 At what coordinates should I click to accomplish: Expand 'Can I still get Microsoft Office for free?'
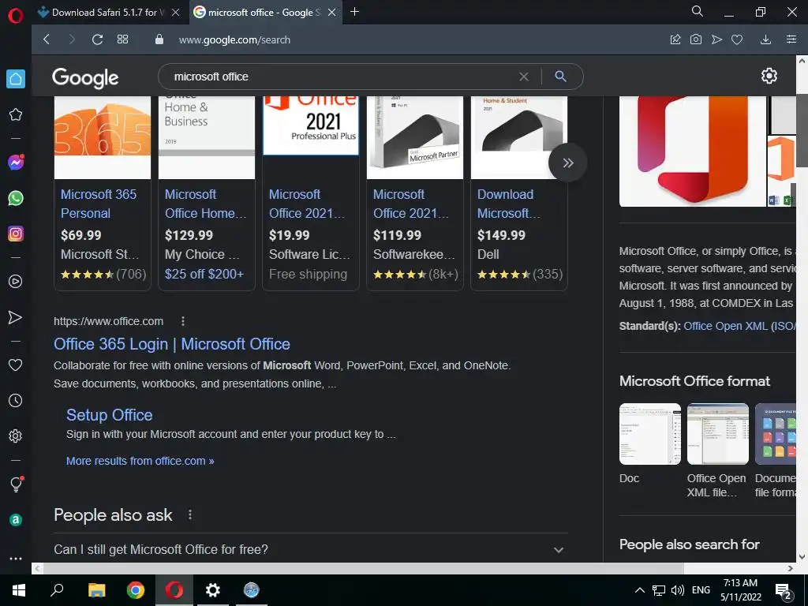311,549
